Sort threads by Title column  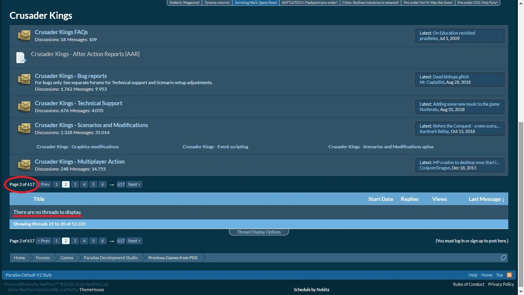click(x=39, y=199)
